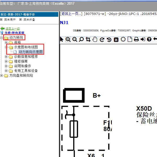Image resolution: width=157 pixels, height=157 pixels.
Task: Select the 专用工具和设备 tree label
Action: coord(26,71)
